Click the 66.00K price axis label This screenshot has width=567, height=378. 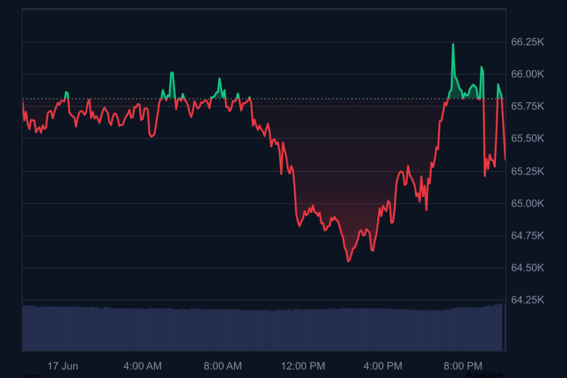(527, 74)
